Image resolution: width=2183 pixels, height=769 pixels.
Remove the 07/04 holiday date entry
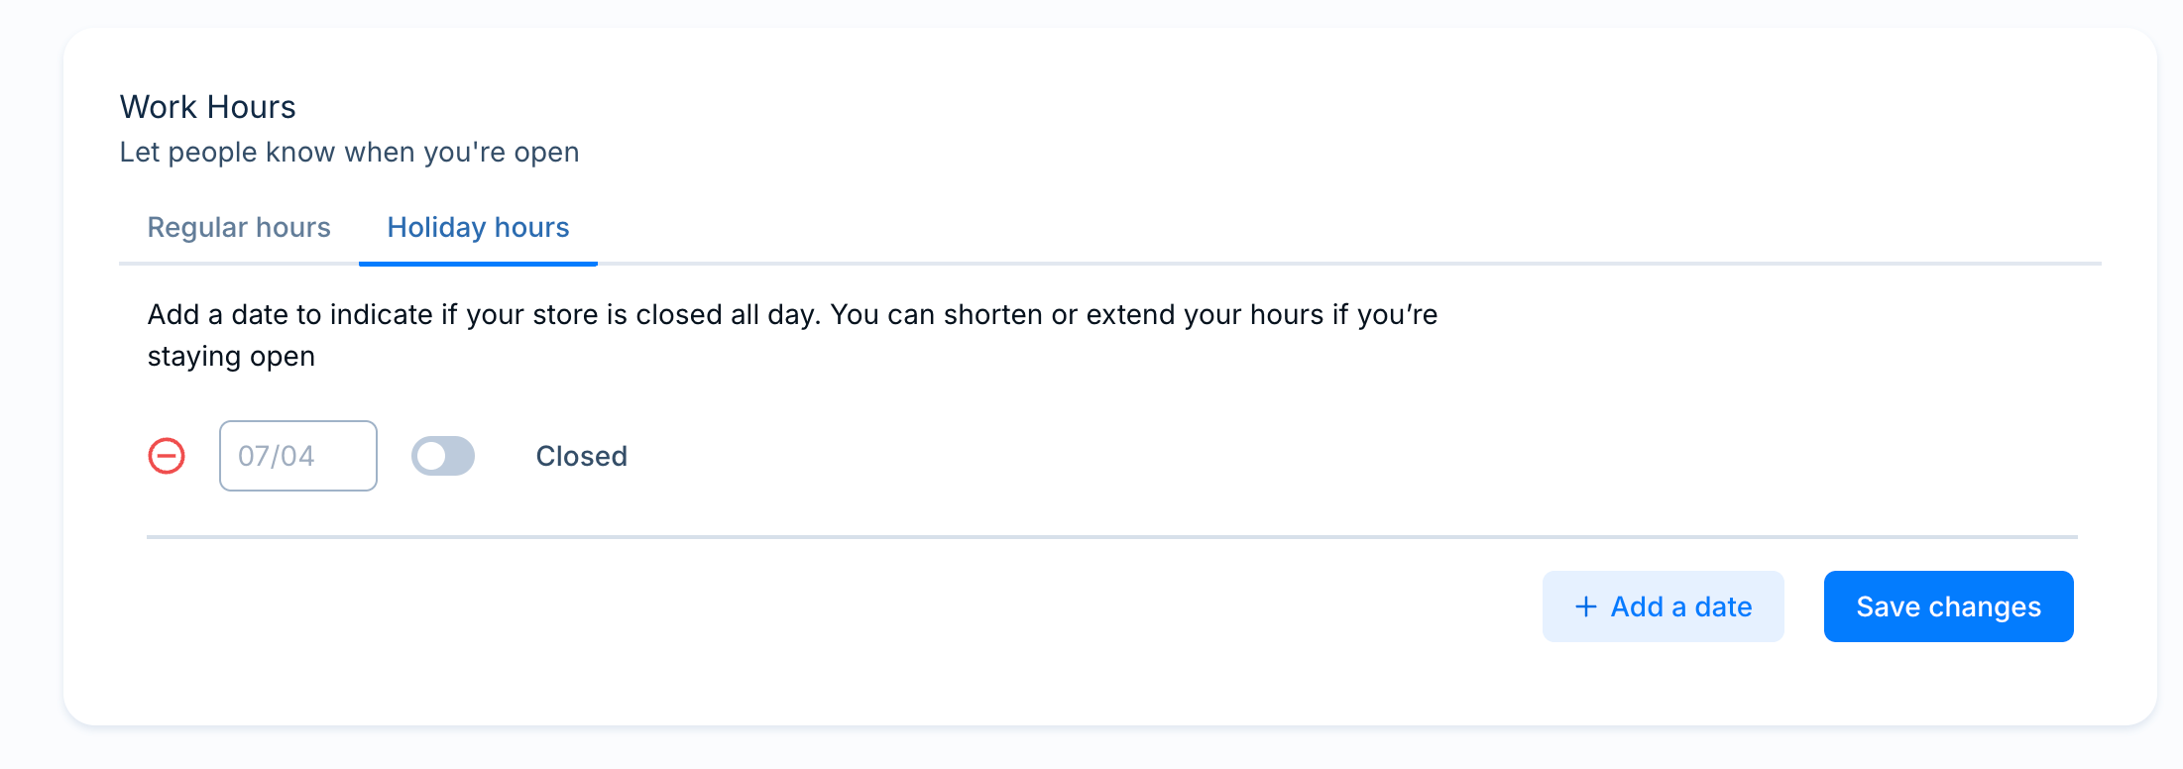tap(167, 456)
